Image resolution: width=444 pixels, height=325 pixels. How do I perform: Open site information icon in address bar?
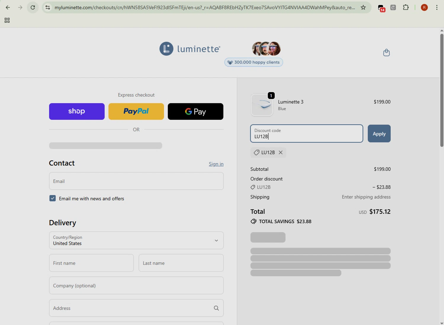click(x=48, y=7)
